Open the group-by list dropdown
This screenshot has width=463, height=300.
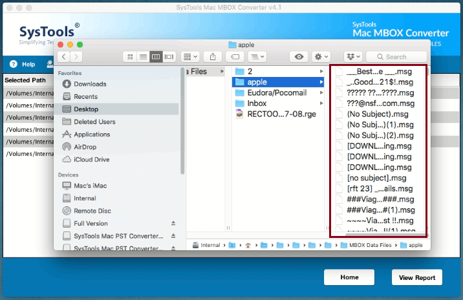257,57
